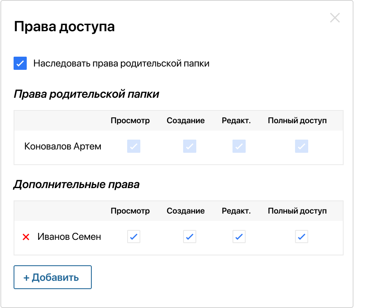Click Редакт. header in Дополнительные права table
This screenshot has height=308, width=372.
tap(236, 211)
